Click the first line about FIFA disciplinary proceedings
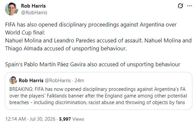The height and width of the screenshot is (123, 195). (x=91, y=25)
